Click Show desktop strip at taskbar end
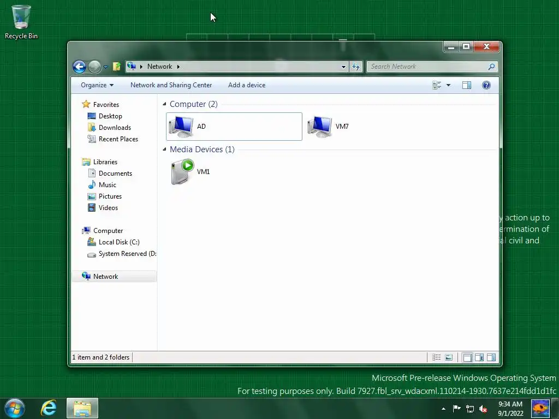 click(555, 408)
